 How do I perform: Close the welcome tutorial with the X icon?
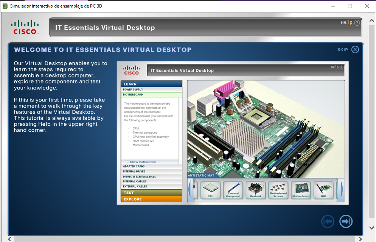click(x=355, y=49)
